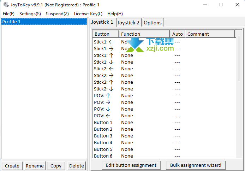Screen dimensions: 245x171
Task: Click the Auto --- value for Button 3
Action: pos(177,136)
